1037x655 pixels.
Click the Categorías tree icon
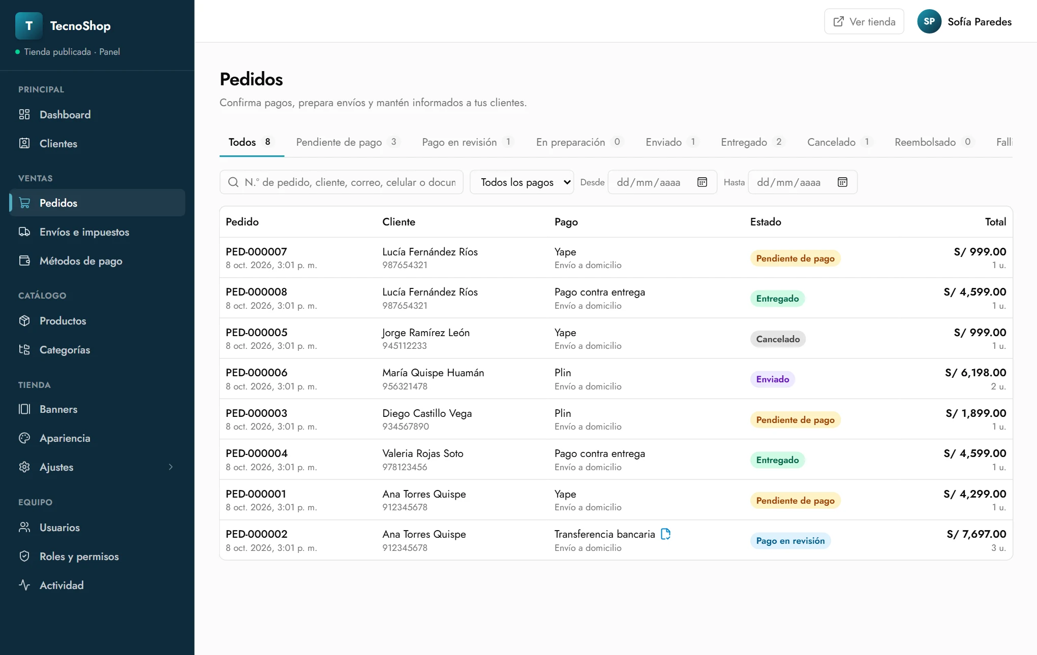click(24, 349)
